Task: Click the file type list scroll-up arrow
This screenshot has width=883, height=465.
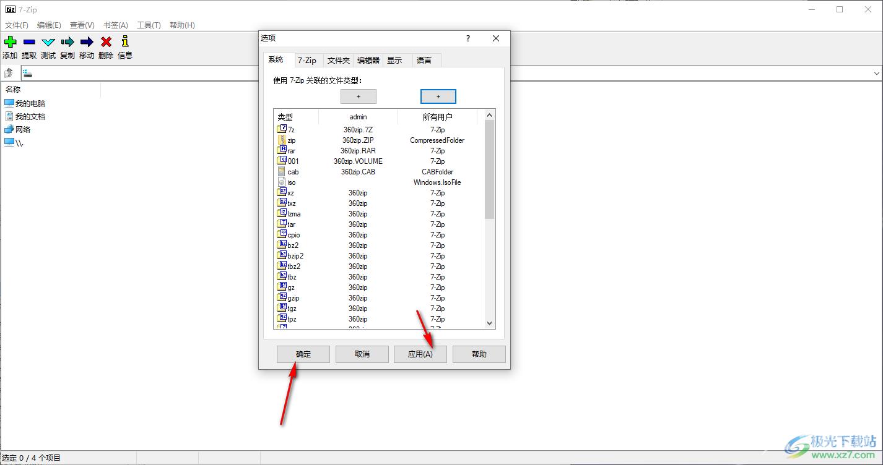Action: pos(490,115)
